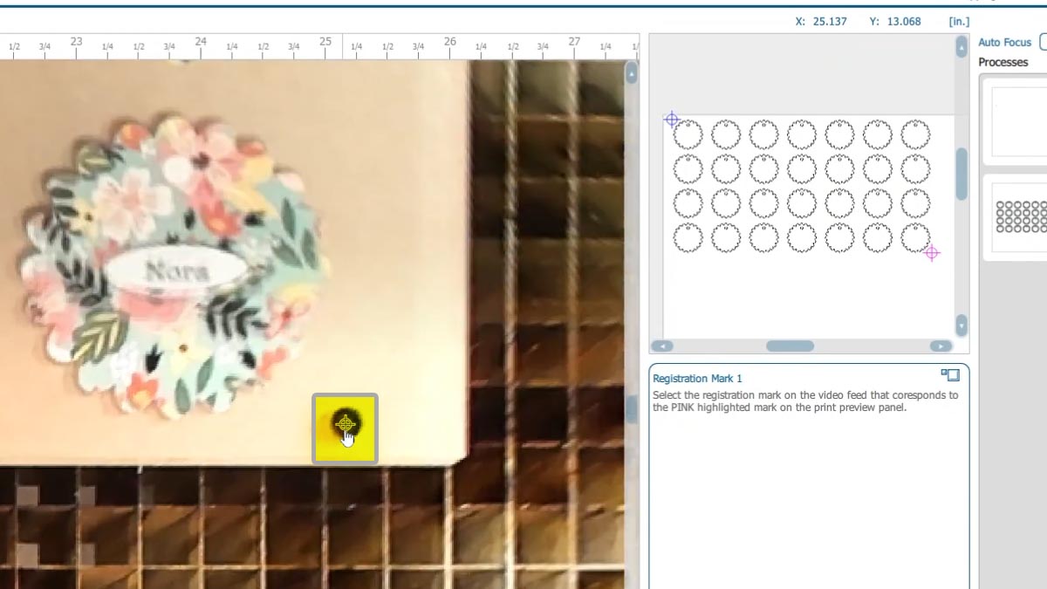
Task: Click the preview panel vertical scrollbar thumb
Action: click(x=961, y=175)
